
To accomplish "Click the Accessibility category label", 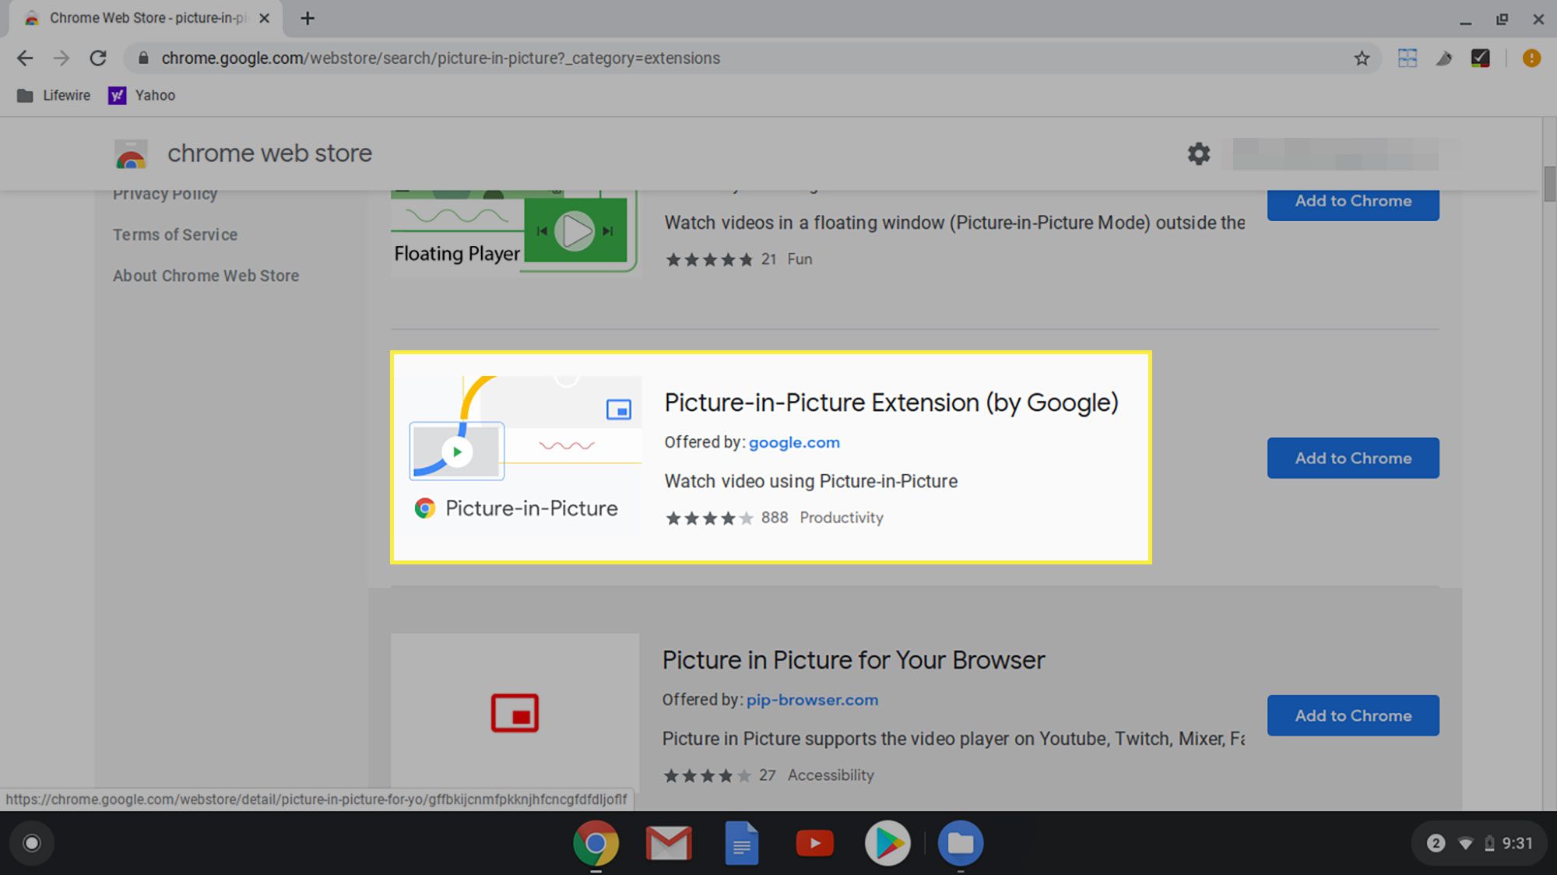I will (831, 775).
